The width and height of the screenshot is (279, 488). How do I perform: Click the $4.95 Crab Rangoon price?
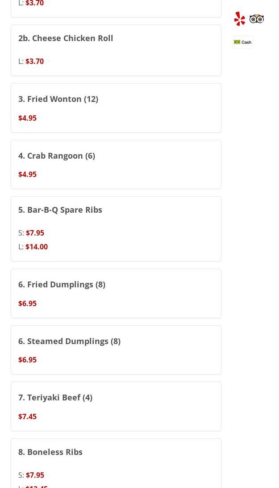tap(27, 174)
